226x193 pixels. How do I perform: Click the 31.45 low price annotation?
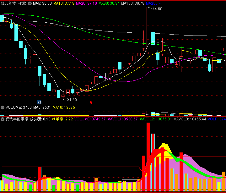pos(72,100)
